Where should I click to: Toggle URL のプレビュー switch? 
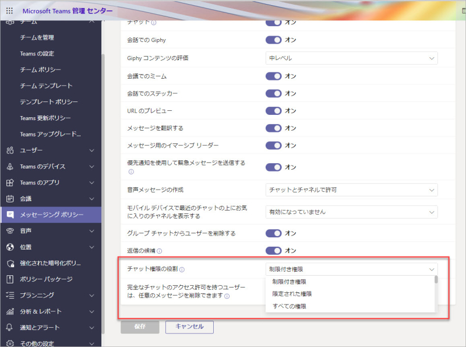coord(273,111)
